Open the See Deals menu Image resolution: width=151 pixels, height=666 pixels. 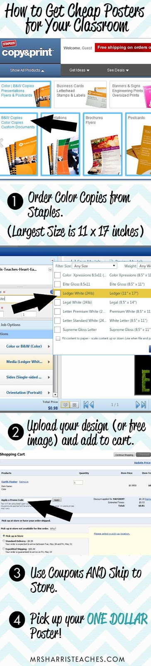tap(118, 70)
